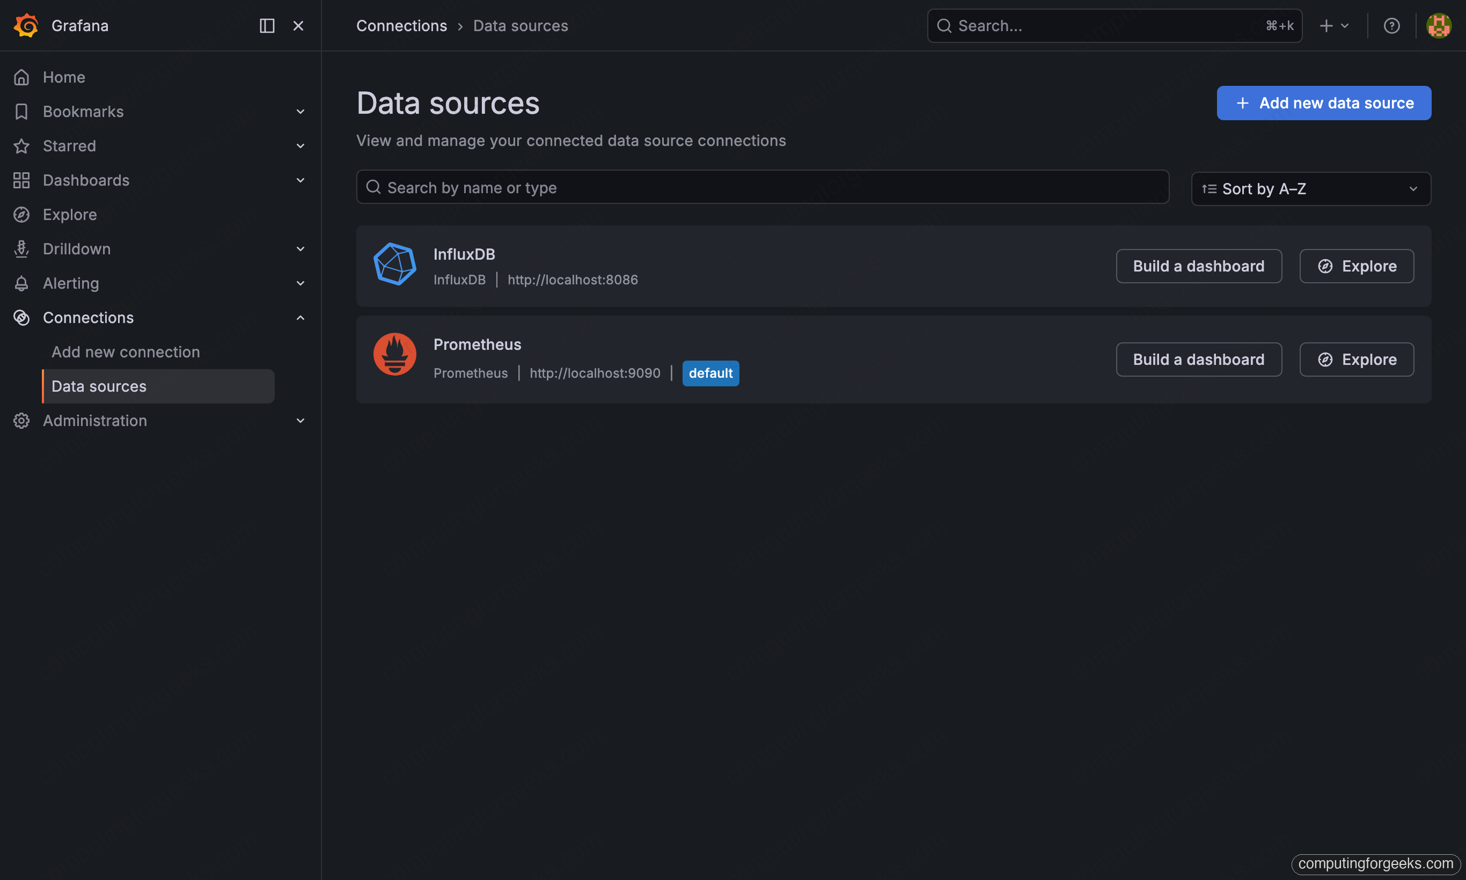Expand the Drilldown section chevron
1466x880 pixels.
pos(300,249)
